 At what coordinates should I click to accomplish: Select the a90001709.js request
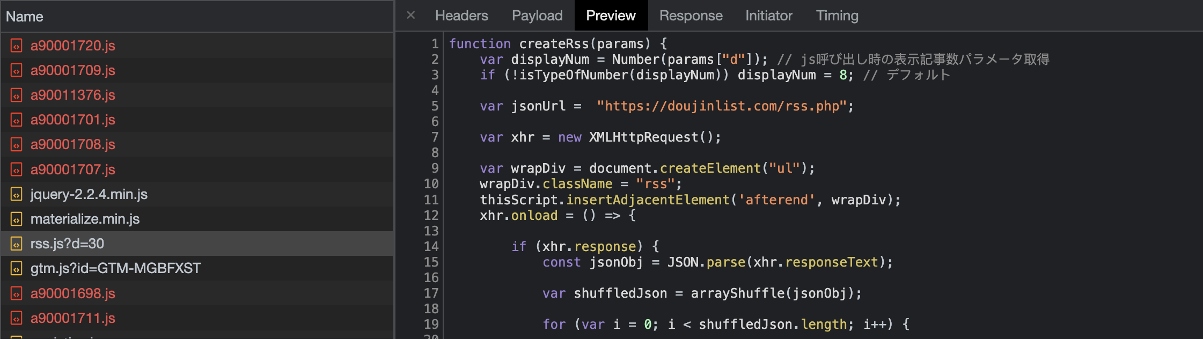pos(196,70)
